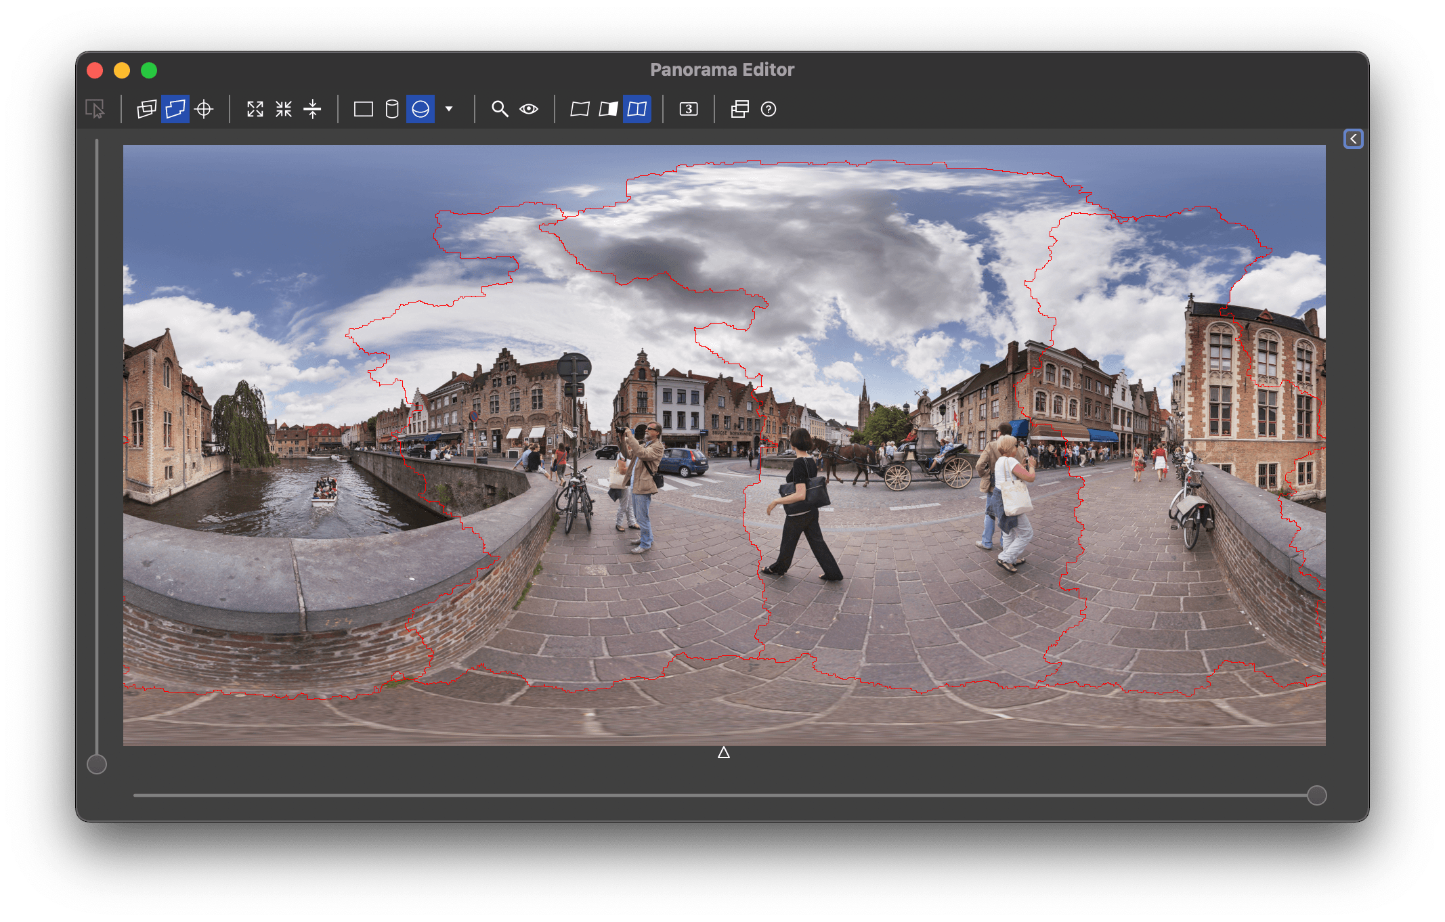Open the windows arrangement icon
This screenshot has width=1445, height=922.
[x=739, y=109]
